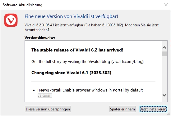
Task: Click the resize grip in the dialog corner
Action: tap(169, 114)
